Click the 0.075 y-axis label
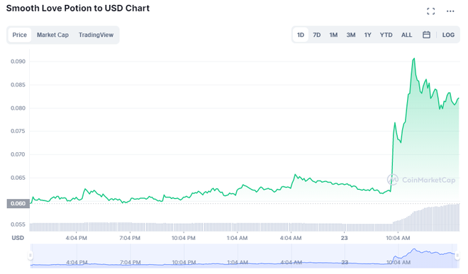 (18, 131)
